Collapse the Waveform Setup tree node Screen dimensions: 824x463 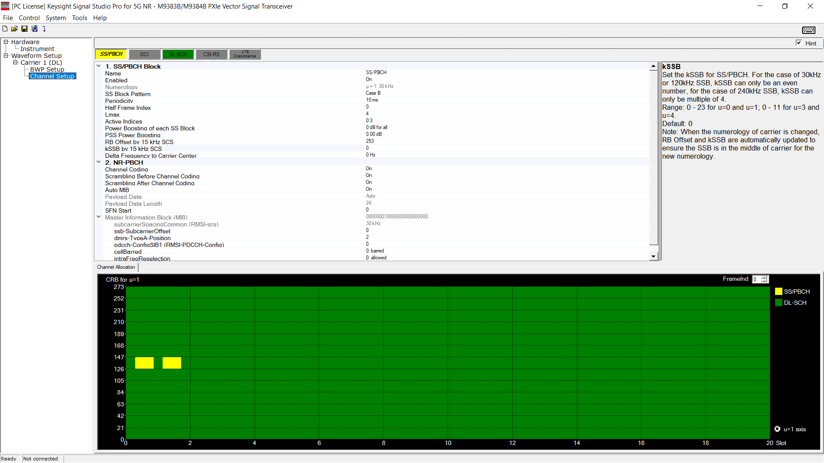point(6,56)
